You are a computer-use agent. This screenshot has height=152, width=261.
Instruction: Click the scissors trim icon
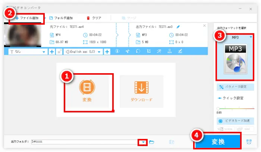(x=128, y=52)
